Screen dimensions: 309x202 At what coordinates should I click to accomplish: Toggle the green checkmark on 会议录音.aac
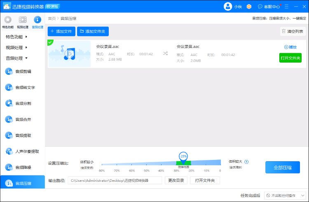click(50, 42)
